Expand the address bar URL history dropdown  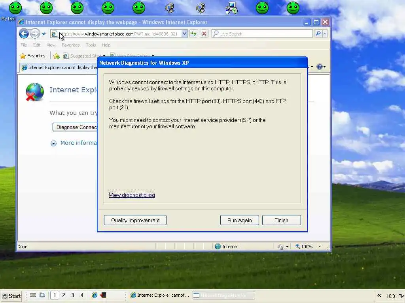click(184, 34)
